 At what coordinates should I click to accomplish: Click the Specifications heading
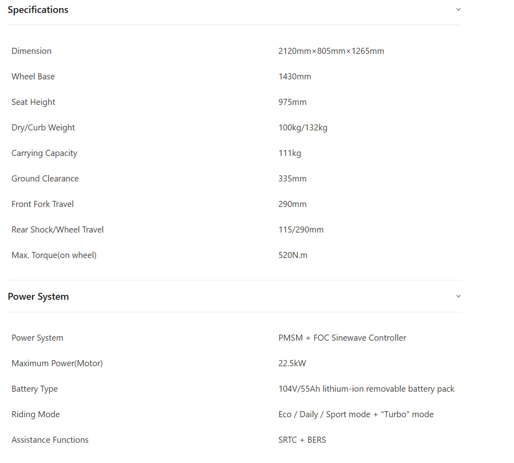tap(38, 10)
